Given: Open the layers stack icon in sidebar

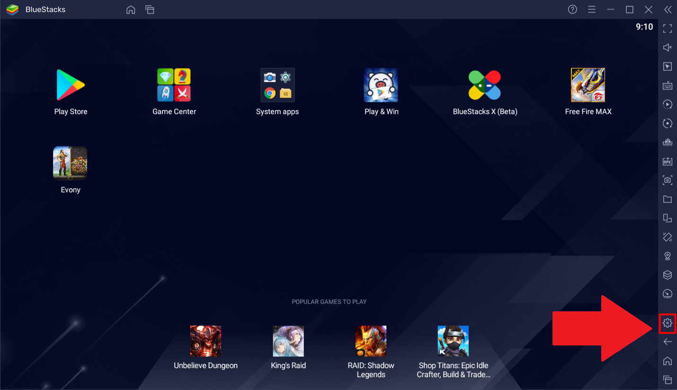Looking at the screenshot, I should [668, 275].
